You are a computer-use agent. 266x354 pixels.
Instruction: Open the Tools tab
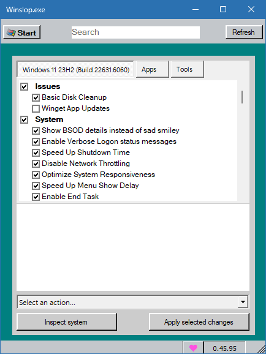[188, 69]
